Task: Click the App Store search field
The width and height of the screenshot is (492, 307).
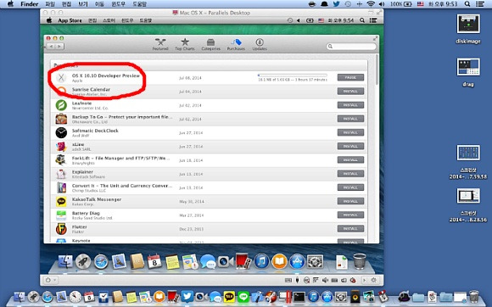Action: point(351,47)
